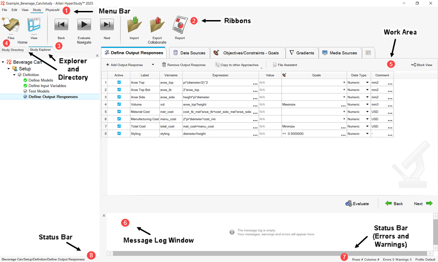Image resolution: width=438 pixels, height=262 pixels.
Task: Click the green Back arrow button
Action: point(394,204)
